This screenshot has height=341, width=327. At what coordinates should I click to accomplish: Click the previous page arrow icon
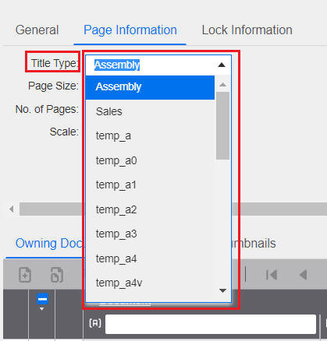click(303, 275)
